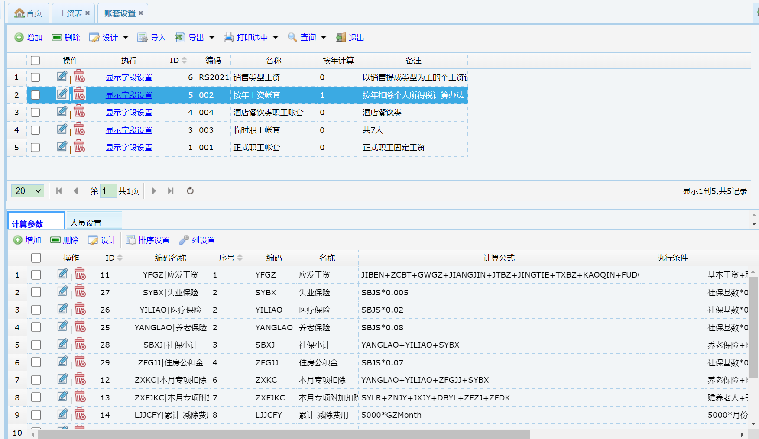The width and height of the screenshot is (759, 439).
Task: Expand the 导出 export dropdown arrow
Action: pyautogui.click(x=212, y=38)
